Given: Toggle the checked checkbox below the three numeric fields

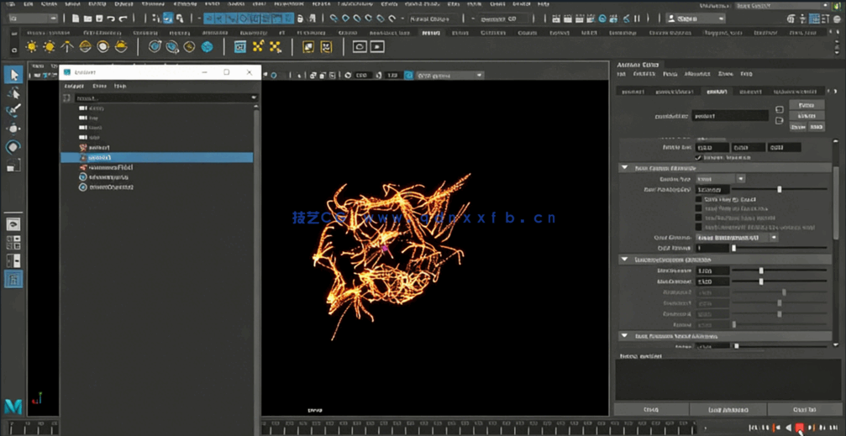Looking at the screenshot, I should [x=698, y=157].
